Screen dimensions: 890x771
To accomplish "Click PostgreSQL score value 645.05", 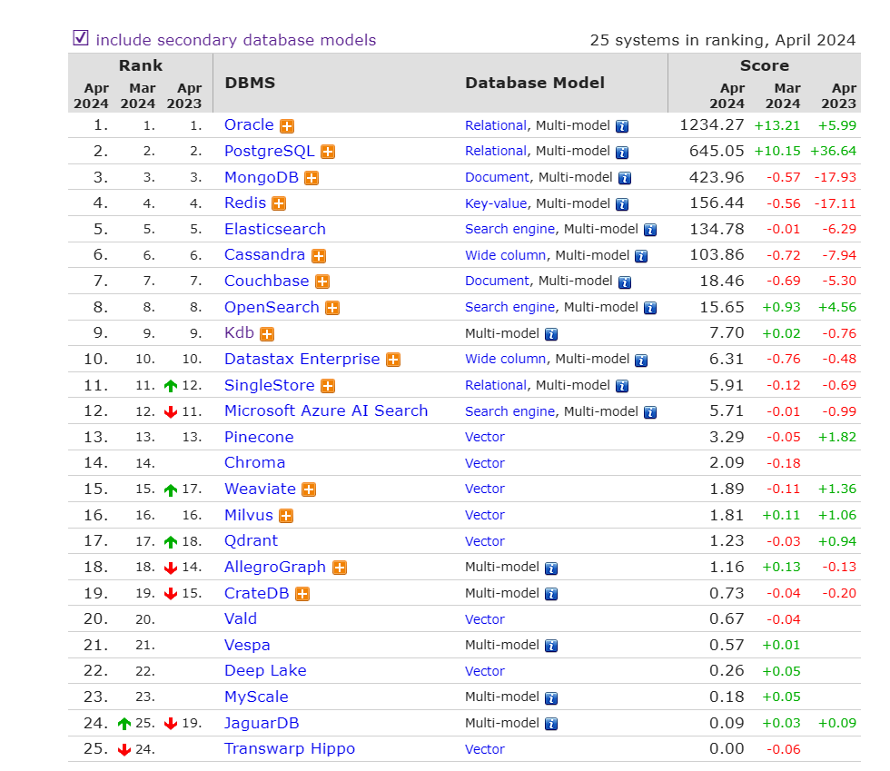I will point(717,151).
